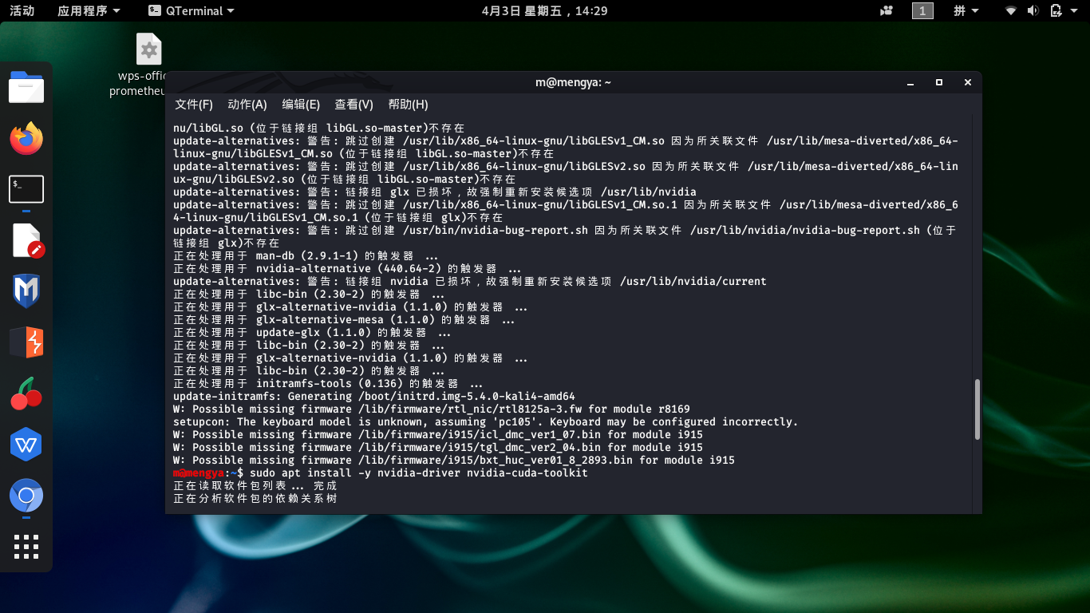
Task: Click the Wi-Fi network status icon
Action: point(1011,10)
